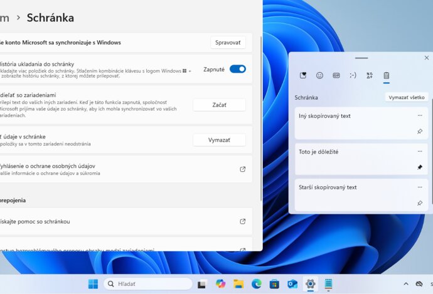Viewport: 433px width, 294px height.
Task: Open the Windows Start menu
Action: [x=93, y=284]
